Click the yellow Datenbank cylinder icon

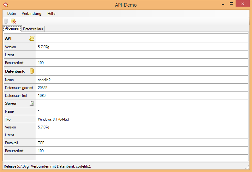pos(32,71)
